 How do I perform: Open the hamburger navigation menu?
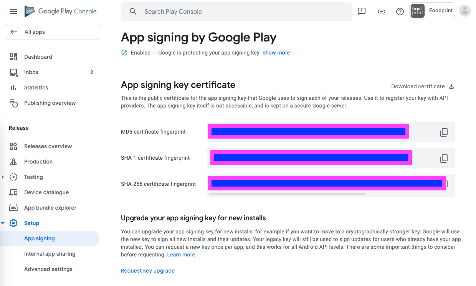coord(13,12)
